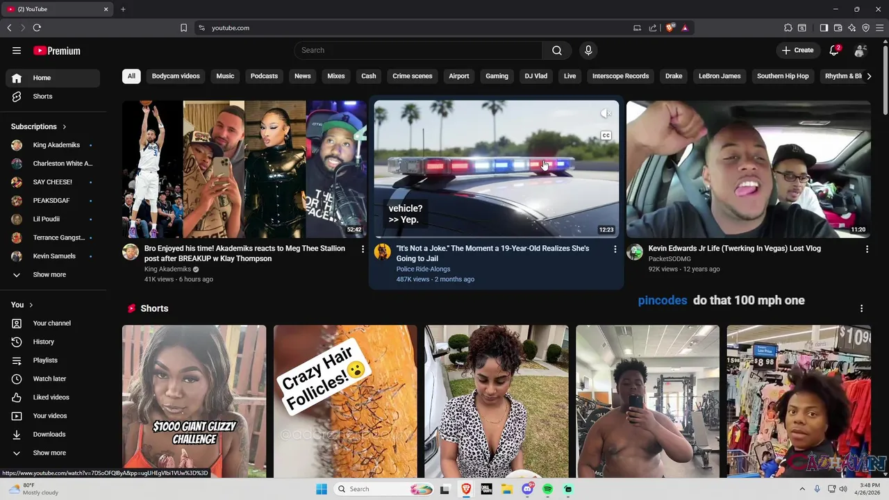The height and width of the screenshot is (500, 889).
Task: Click the browser back arrow
Action: coord(9,28)
